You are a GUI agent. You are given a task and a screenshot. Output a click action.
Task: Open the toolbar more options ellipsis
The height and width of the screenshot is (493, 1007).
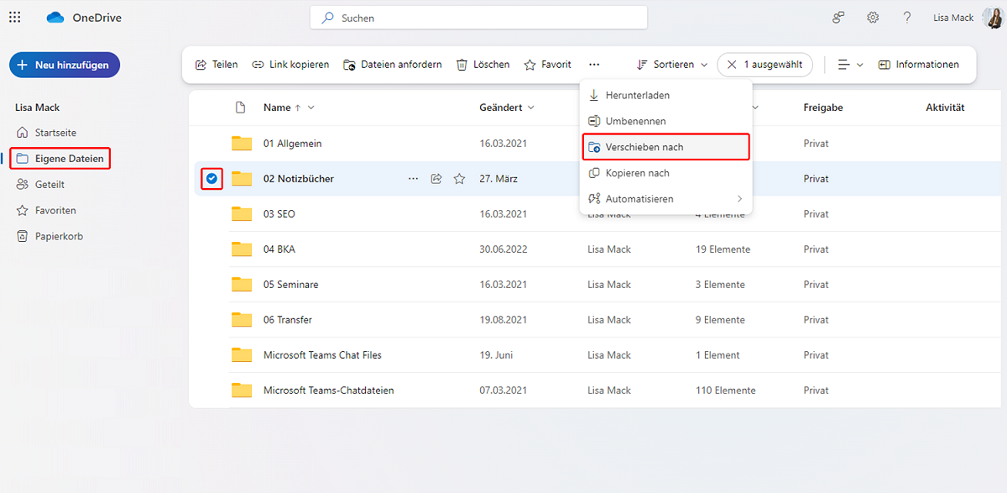pos(594,65)
